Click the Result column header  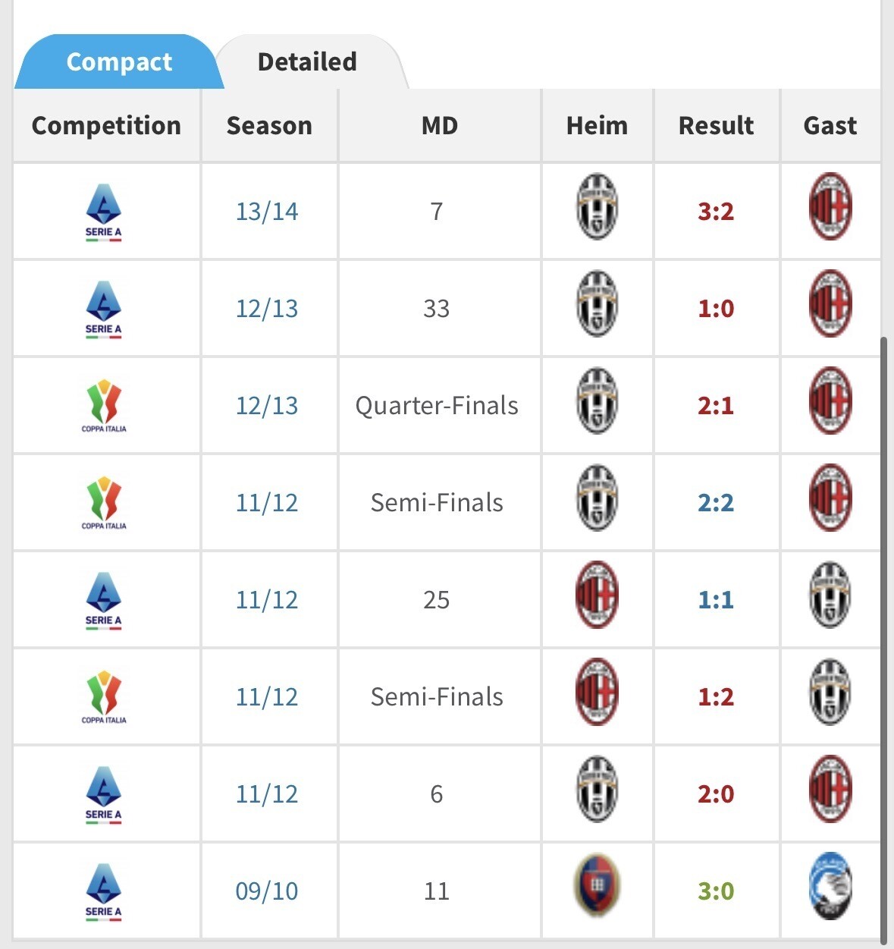pyautogui.click(x=716, y=125)
